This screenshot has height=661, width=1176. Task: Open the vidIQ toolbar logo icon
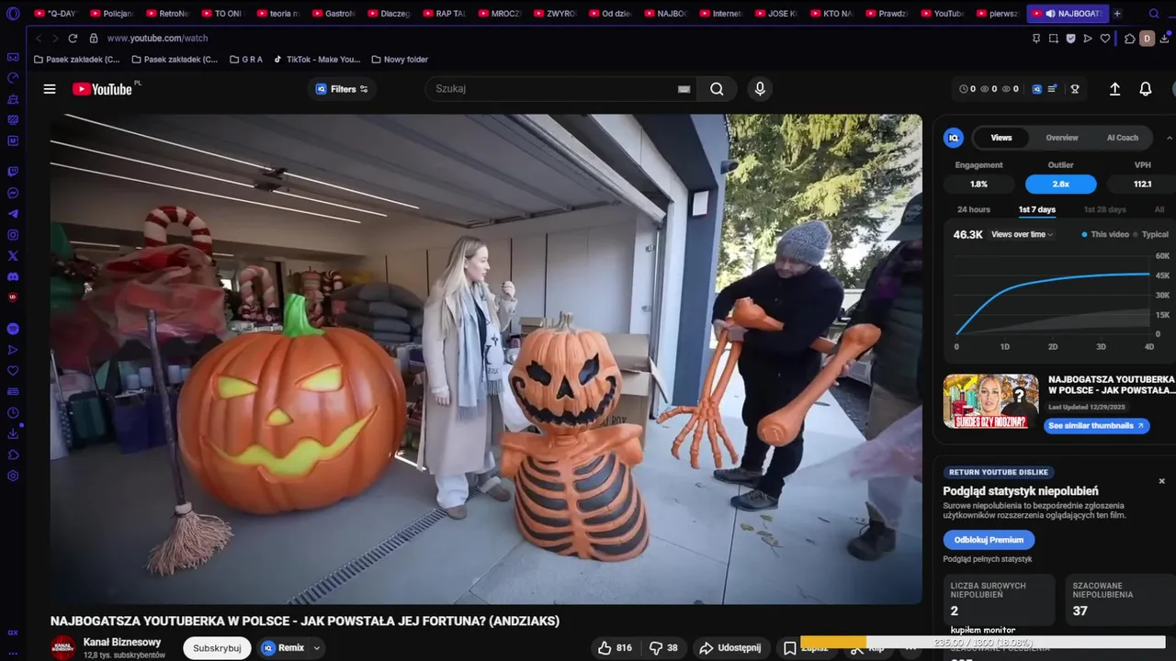1037,89
